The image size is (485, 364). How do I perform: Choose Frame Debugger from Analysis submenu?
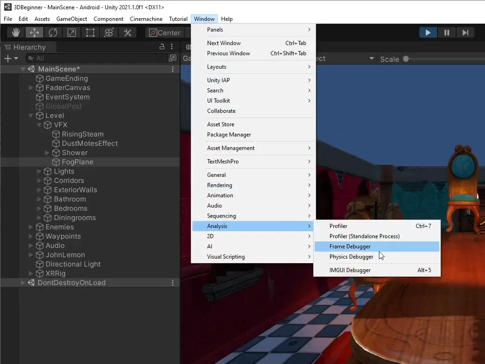tap(350, 247)
